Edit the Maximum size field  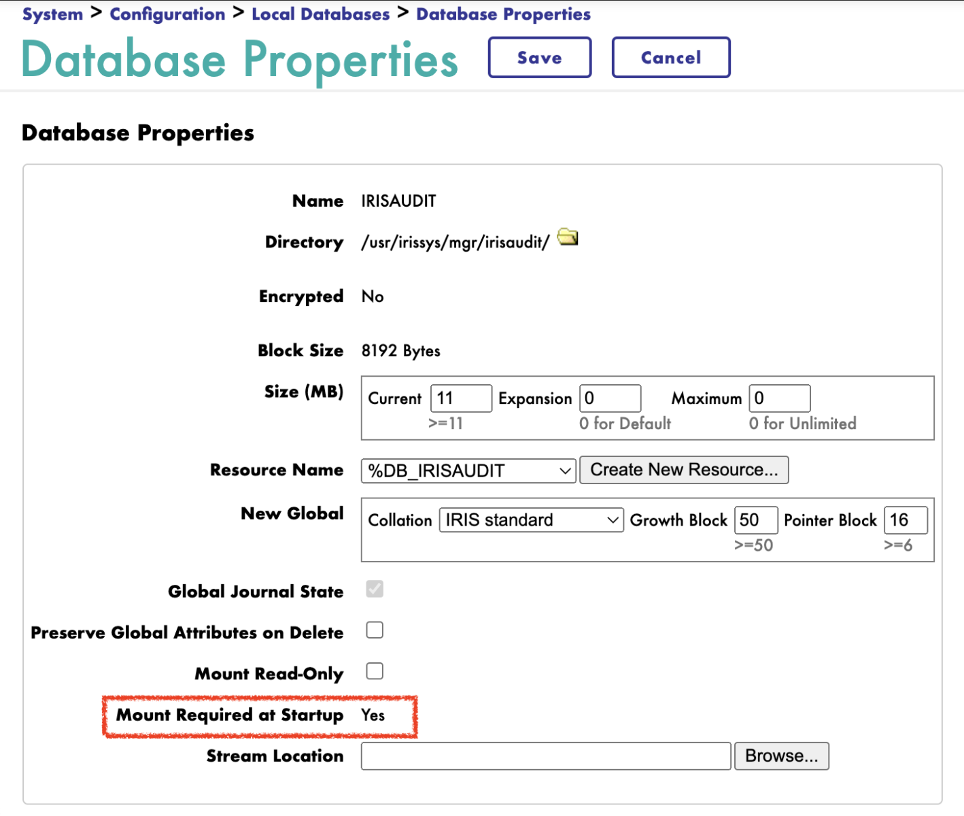pos(780,398)
